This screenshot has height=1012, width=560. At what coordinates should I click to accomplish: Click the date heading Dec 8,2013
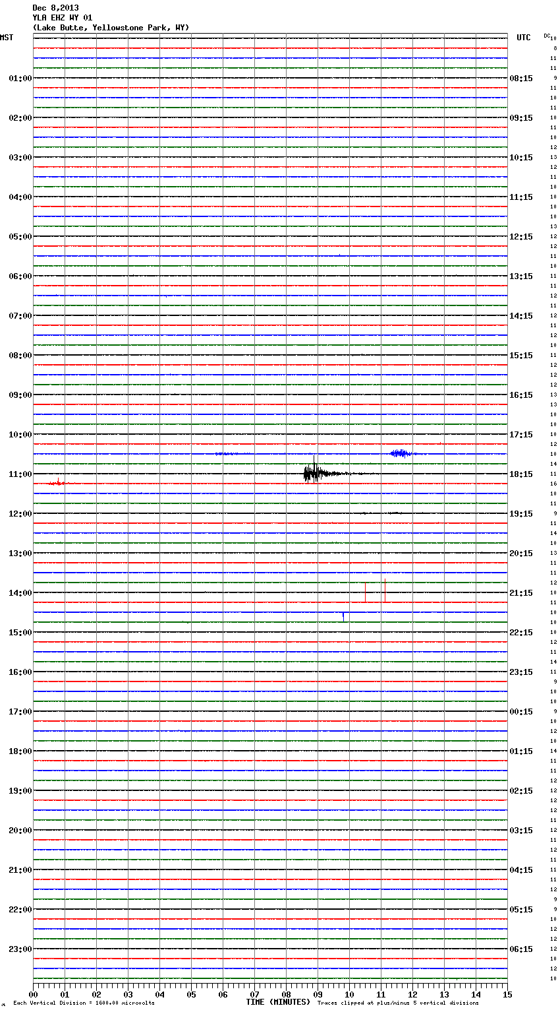pyautogui.click(x=55, y=8)
